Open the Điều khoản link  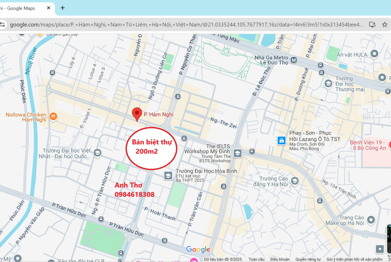tap(280, 259)
